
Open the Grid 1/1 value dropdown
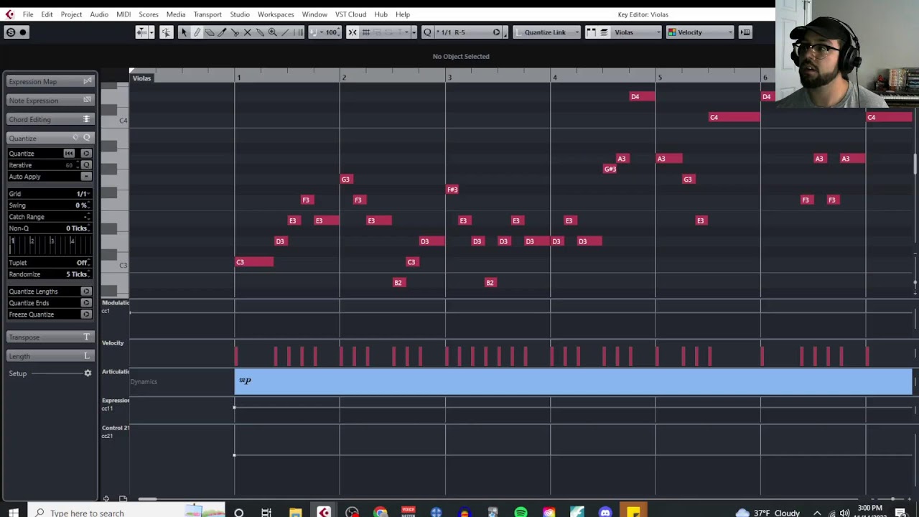83,194
